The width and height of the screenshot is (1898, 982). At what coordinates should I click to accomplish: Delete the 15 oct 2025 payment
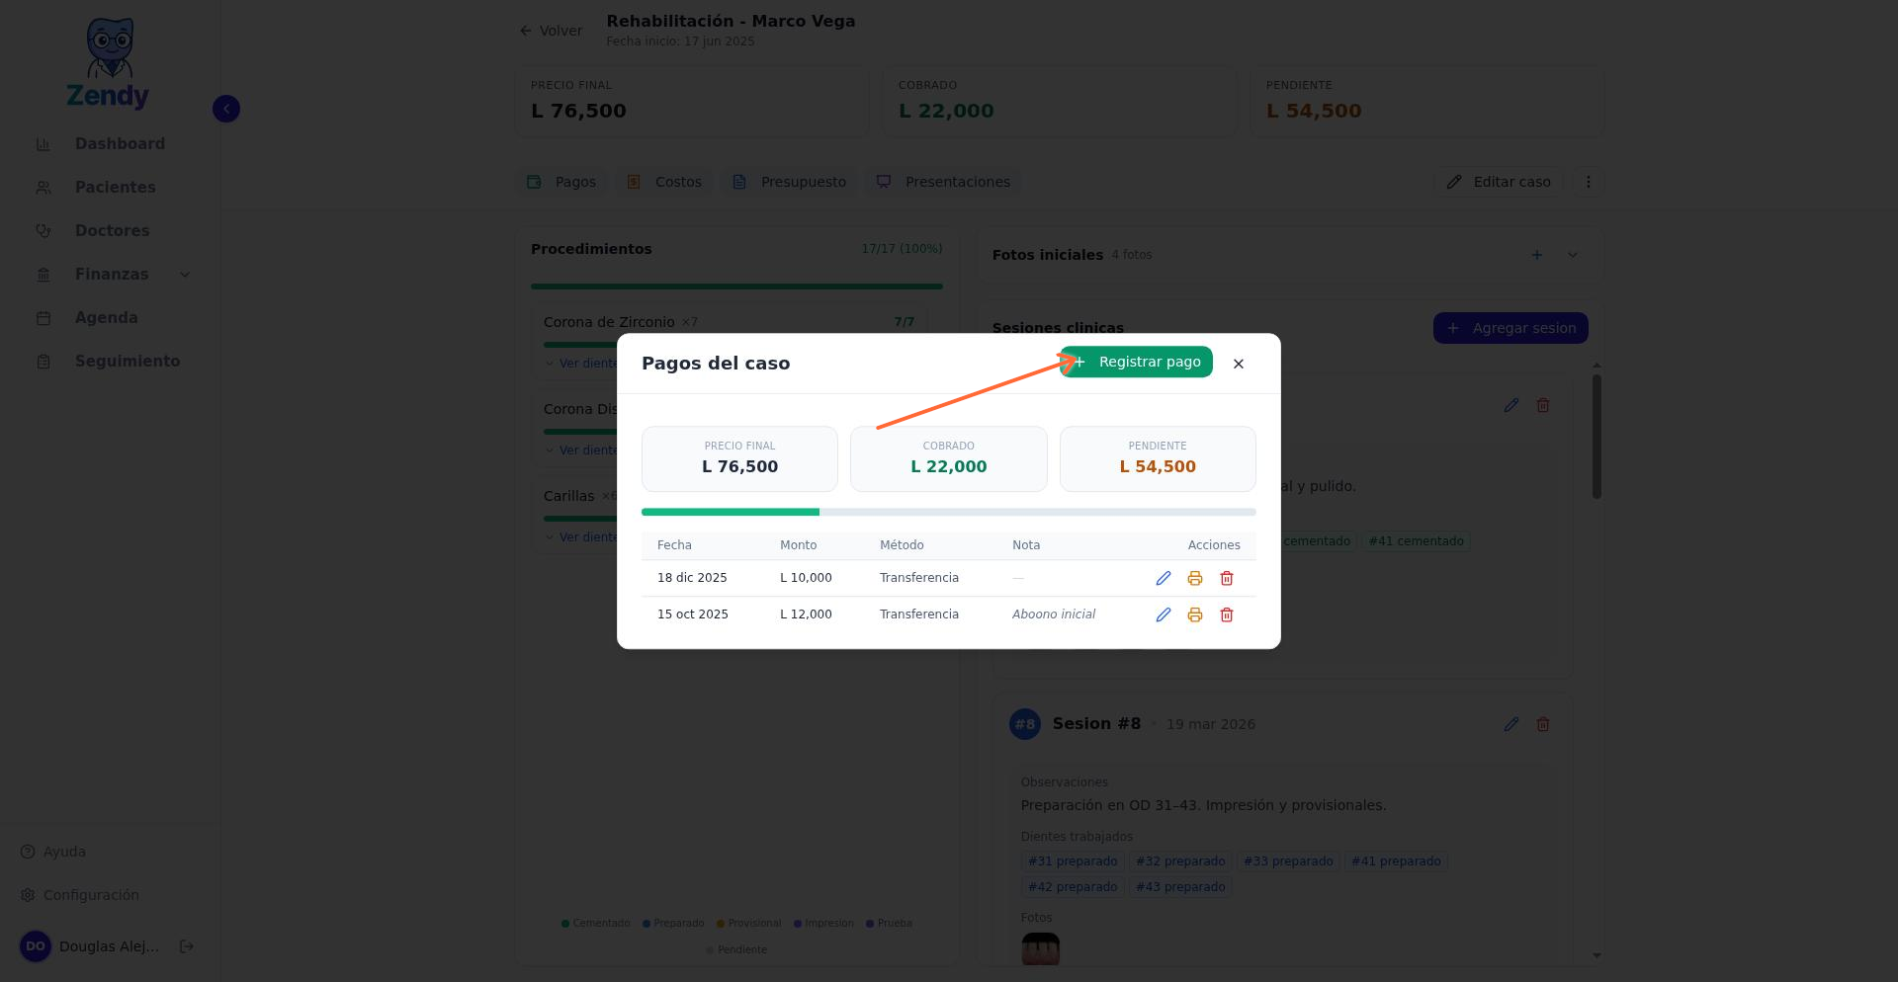coord(1227,614)
